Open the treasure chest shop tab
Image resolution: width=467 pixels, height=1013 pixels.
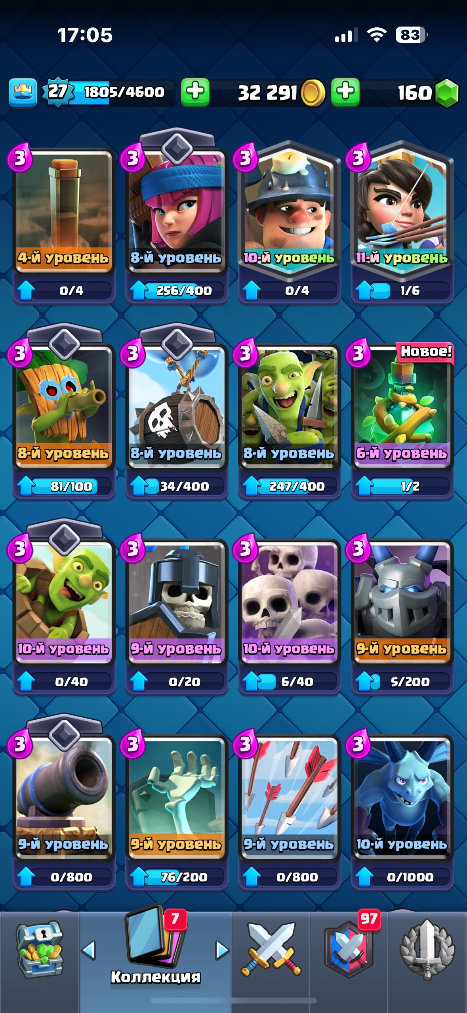click(x=39, y=950)
